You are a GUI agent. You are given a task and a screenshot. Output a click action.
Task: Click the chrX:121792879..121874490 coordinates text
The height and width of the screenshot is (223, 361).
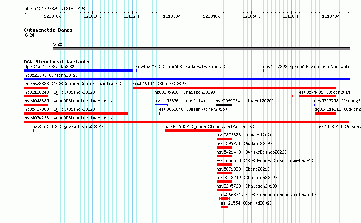[55, 9]
